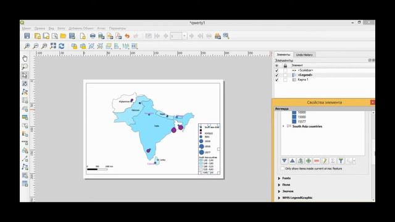The width and height of the screenshot is (395, 222).
Task: Expand the WMS LegendGraphic section
Action: pos(279,198)
